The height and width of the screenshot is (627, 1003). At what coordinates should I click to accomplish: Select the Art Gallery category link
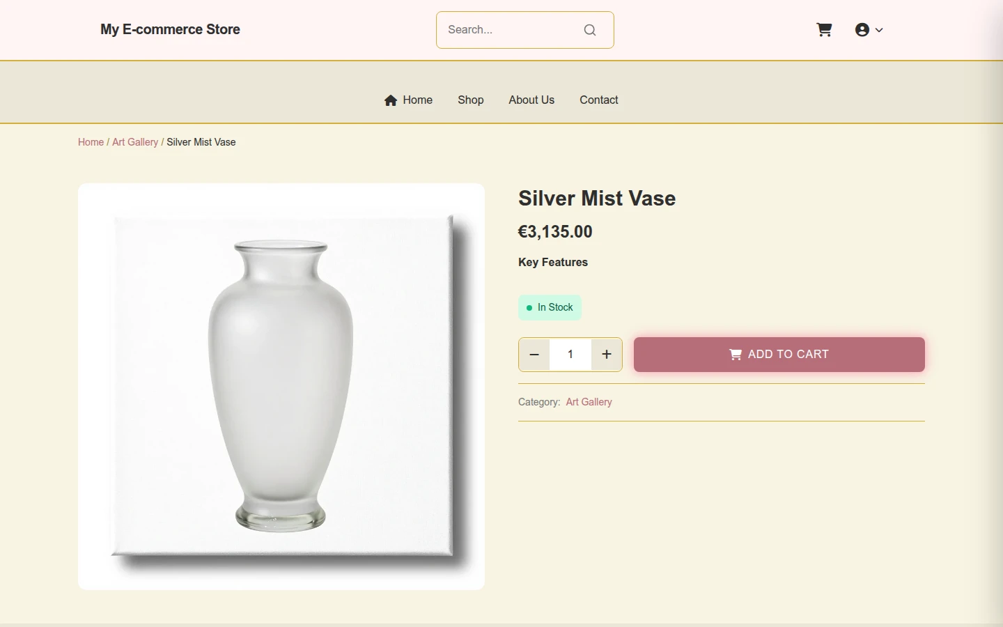[x=589, y=402]
